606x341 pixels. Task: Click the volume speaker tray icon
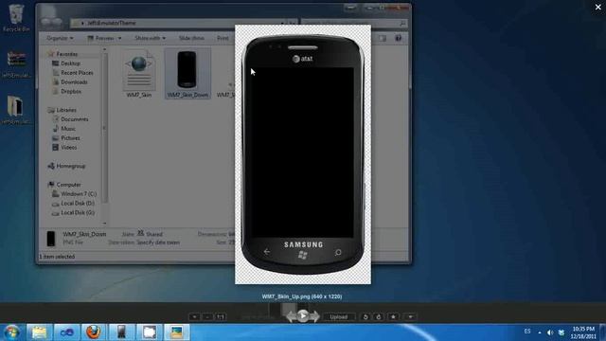click(550, 332)
